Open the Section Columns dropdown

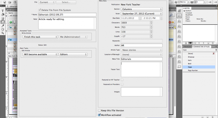click(x=142, y=9)
